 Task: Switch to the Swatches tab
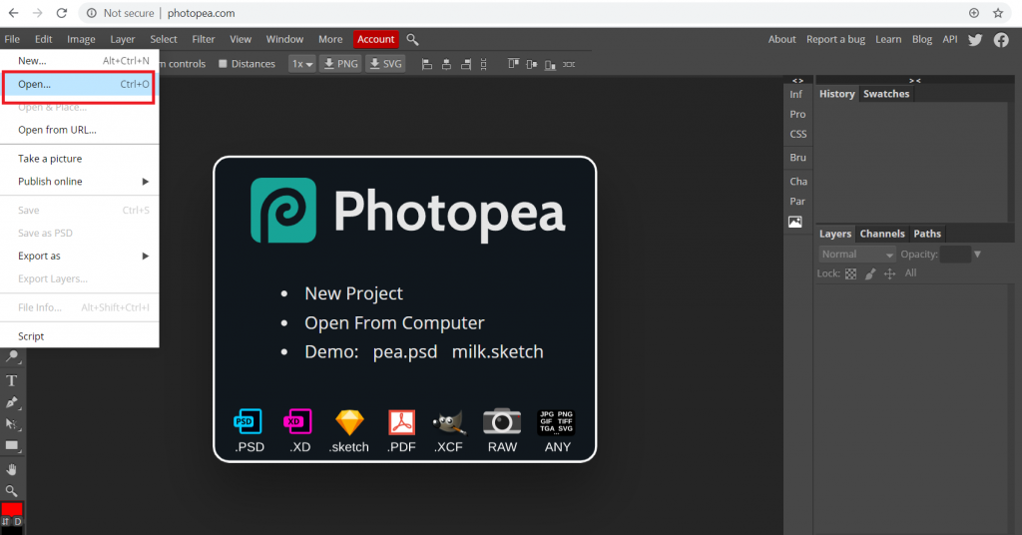click(x=886, y=94)
